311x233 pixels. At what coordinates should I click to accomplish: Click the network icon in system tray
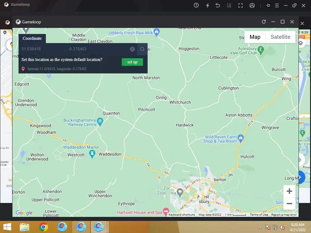[275, 227]
